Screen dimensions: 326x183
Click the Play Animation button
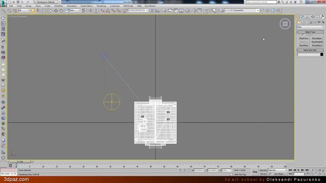click(298, 170)
